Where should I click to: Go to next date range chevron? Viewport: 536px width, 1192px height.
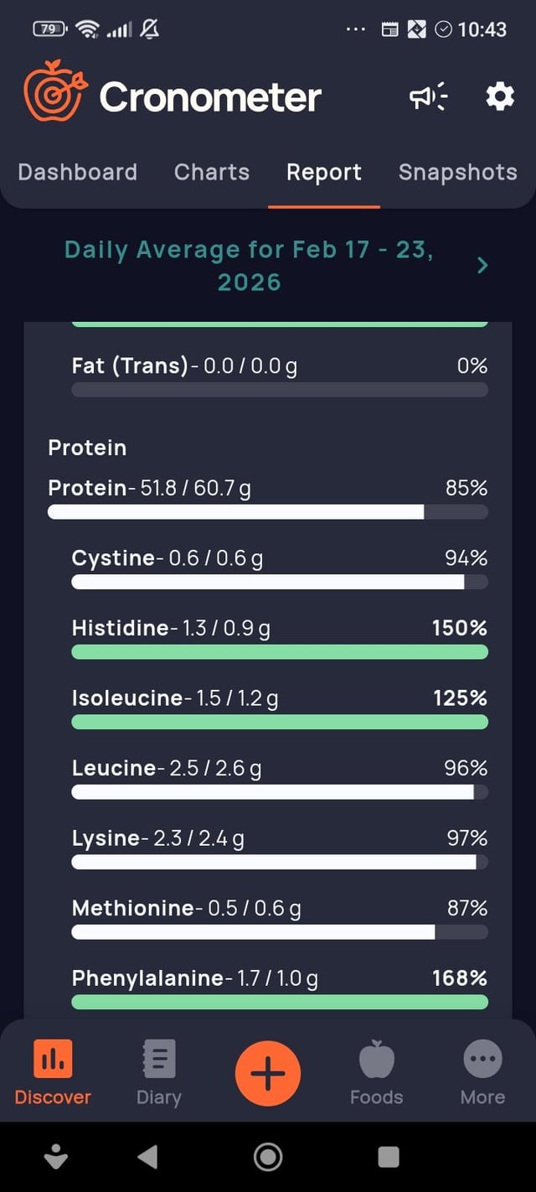point(482,266)
